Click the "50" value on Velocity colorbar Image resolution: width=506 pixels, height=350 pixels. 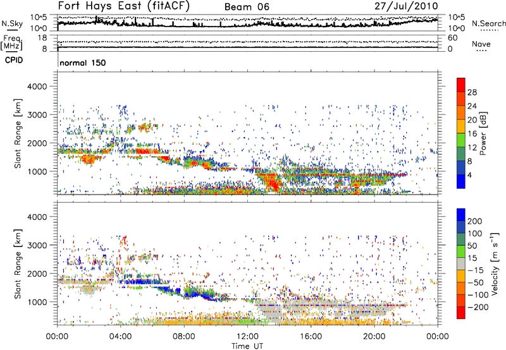click(x=472, y=246)
